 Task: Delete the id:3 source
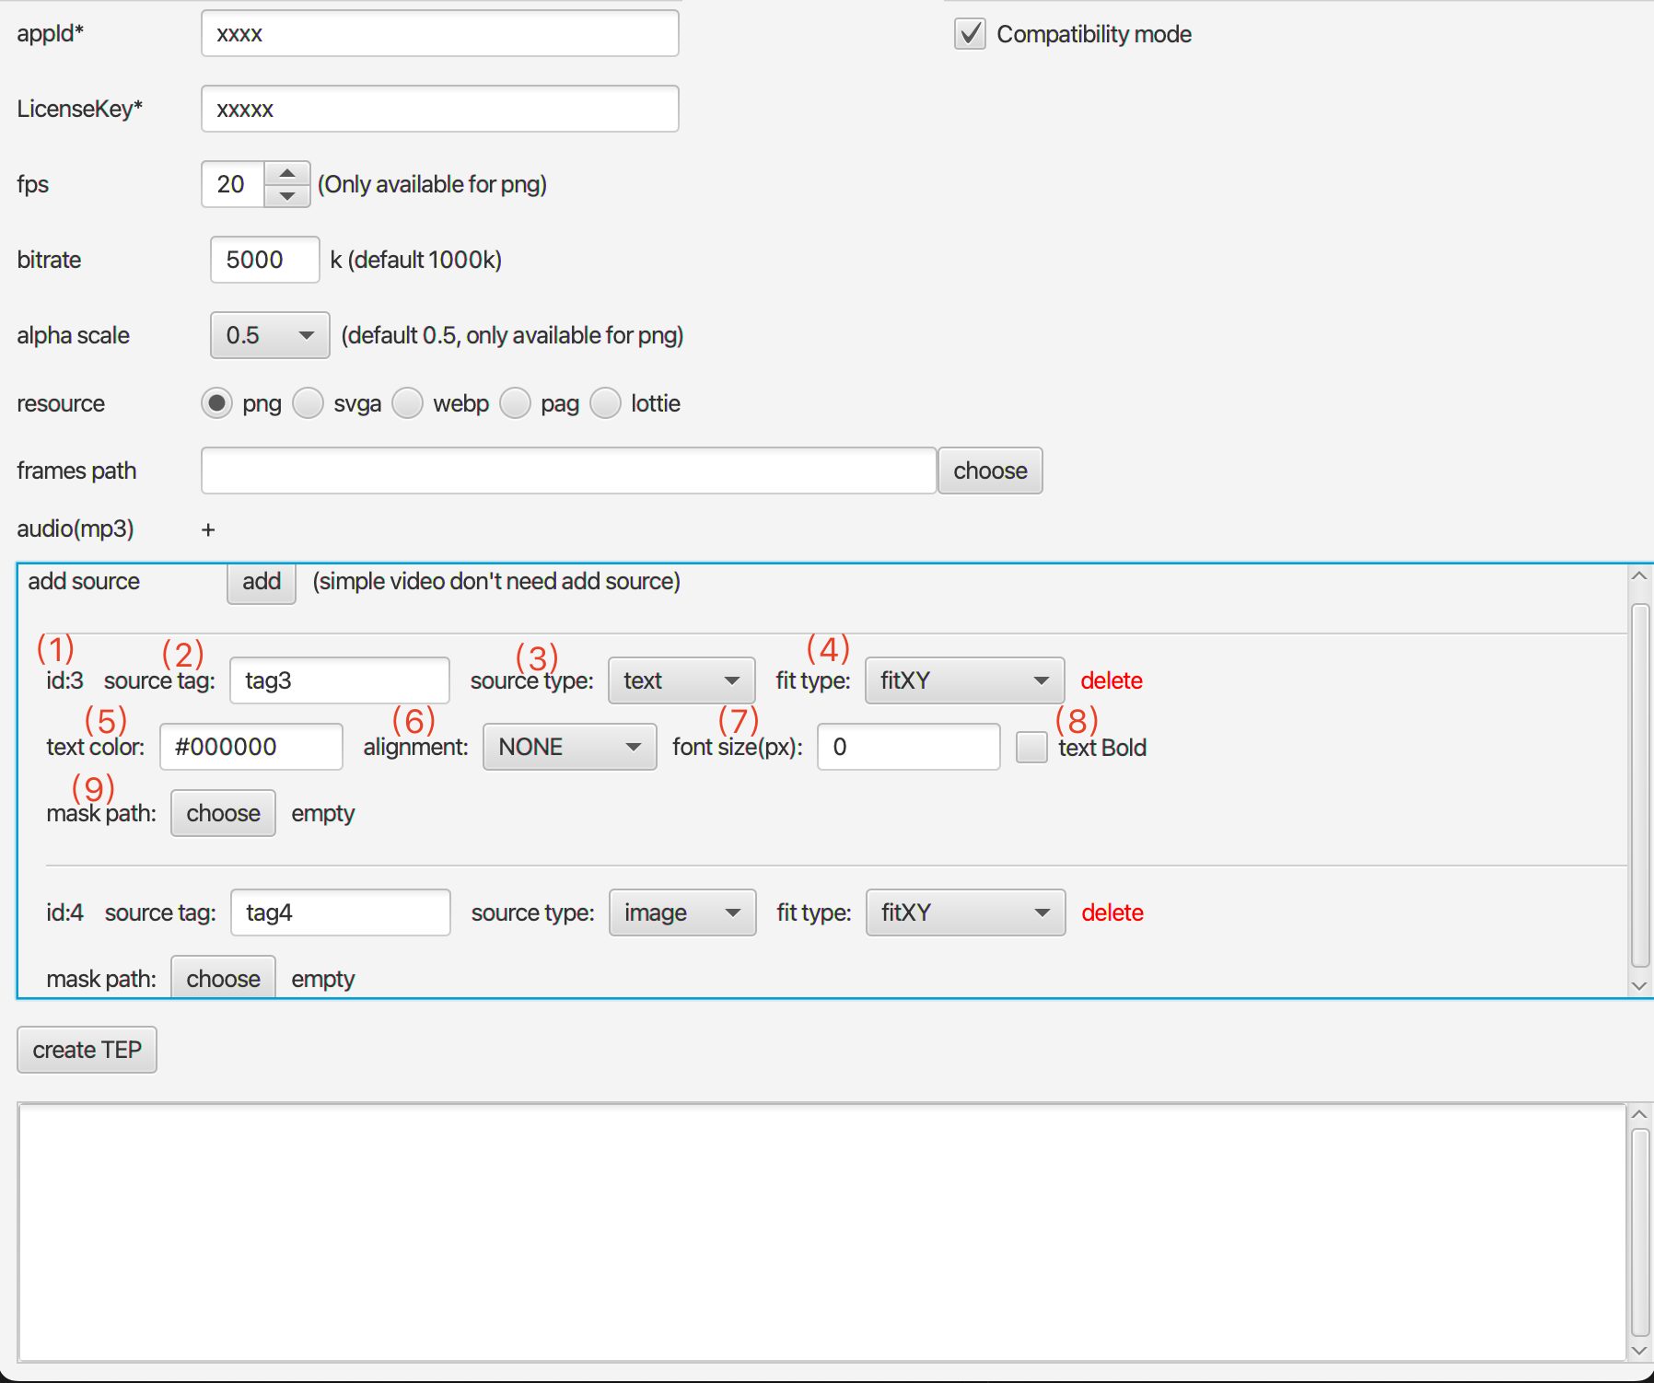pyautogui.click(x=1112, y=680)
